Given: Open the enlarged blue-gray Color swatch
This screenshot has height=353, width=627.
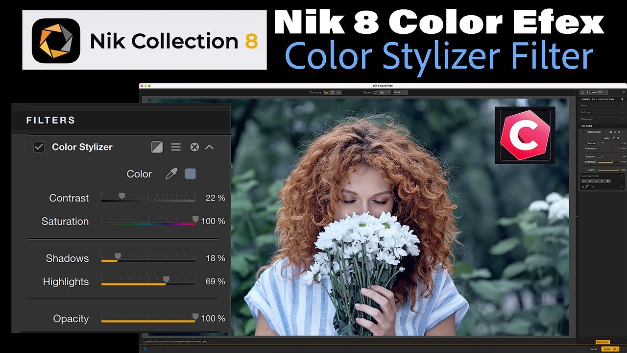Looking at the screenshot, I should tap(191, 174).
